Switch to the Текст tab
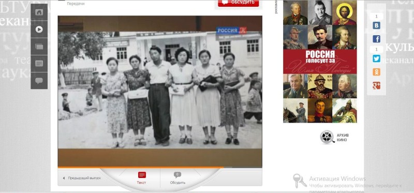The width and height of the screenshot is (414, 193). click(x=141, y=178)
